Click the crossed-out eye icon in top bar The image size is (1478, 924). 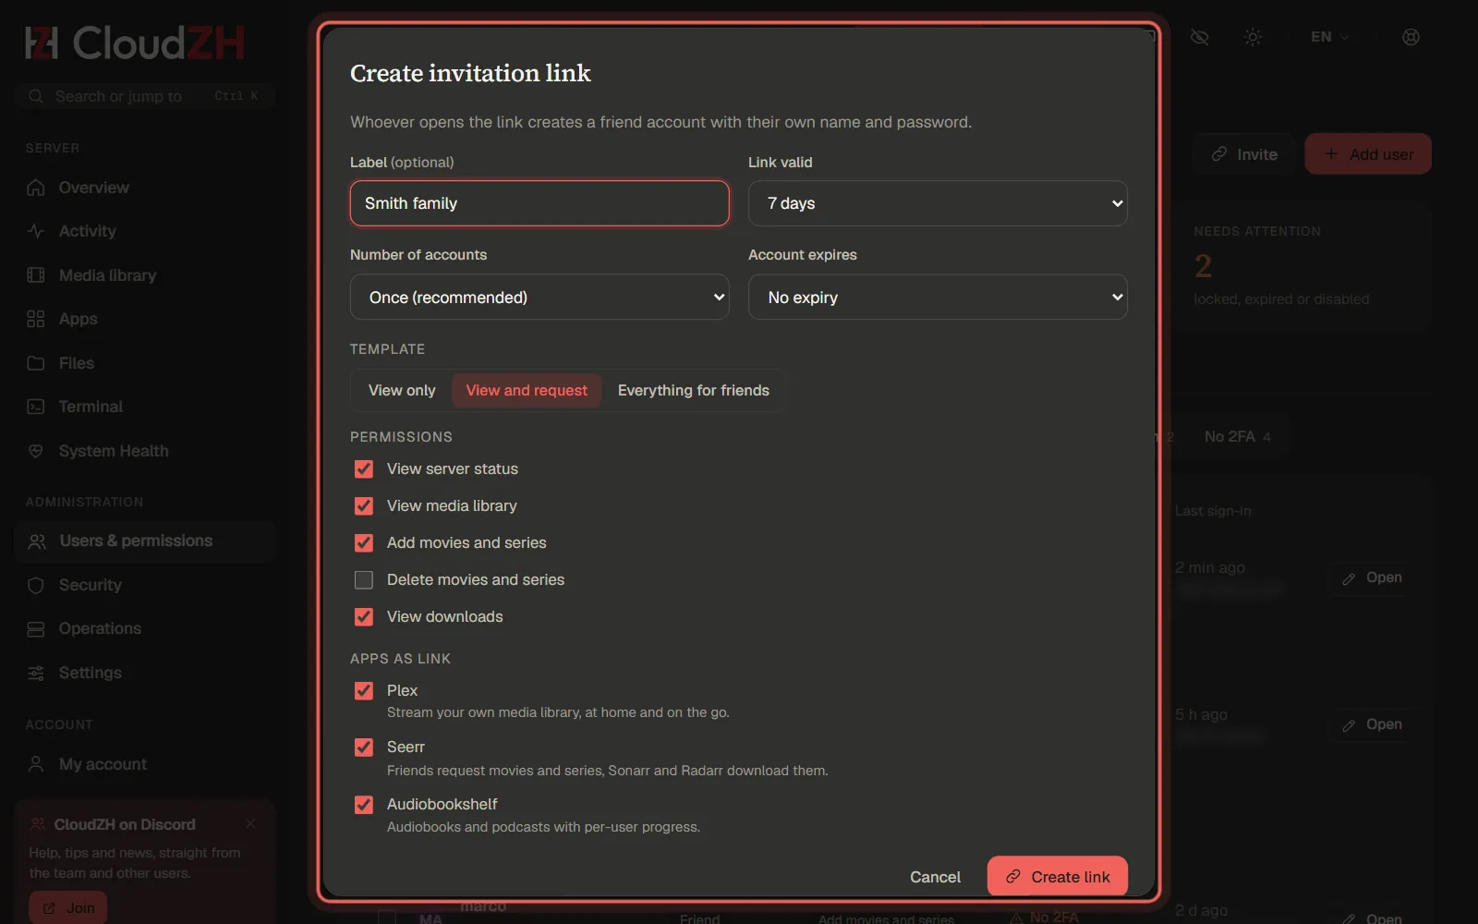point(1200,37)
